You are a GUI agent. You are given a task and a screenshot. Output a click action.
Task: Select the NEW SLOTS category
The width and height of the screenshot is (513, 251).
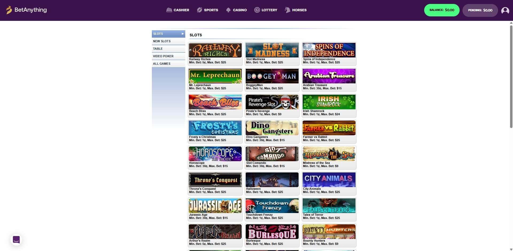tap(168, 41)
